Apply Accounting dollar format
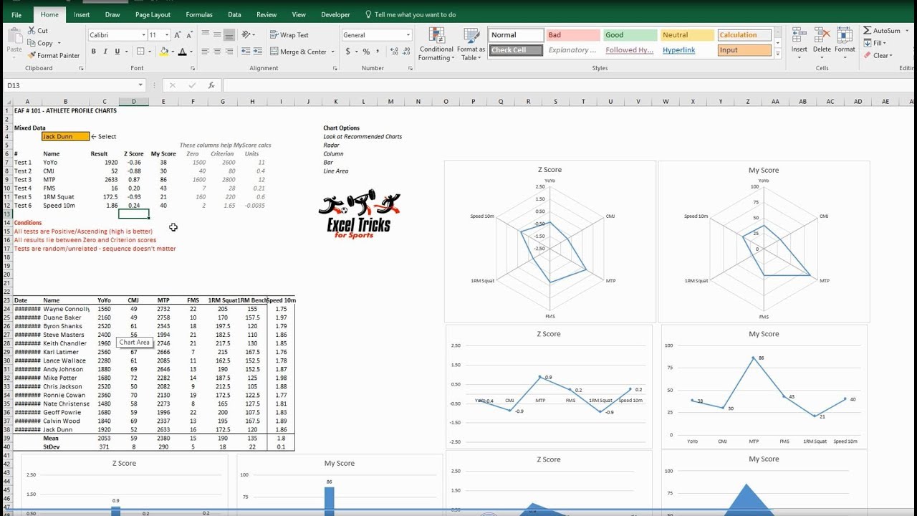917x516 pixels. pos(348,52)
